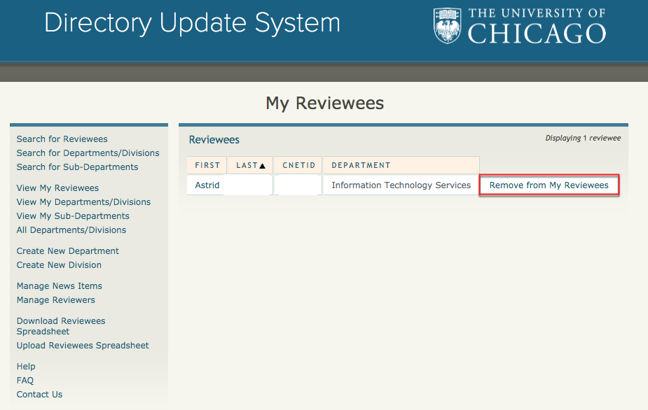Open View My Departments/Divisions
This screenshot has width=648, height=410.
(83, 202)
